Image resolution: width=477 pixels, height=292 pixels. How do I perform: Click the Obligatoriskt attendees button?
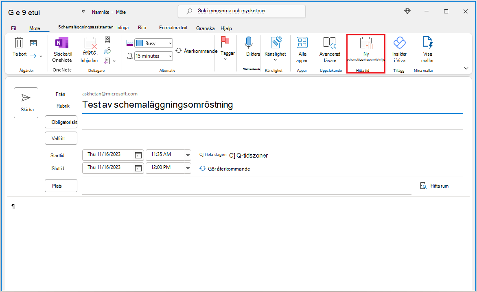click(x=61, y=122)
